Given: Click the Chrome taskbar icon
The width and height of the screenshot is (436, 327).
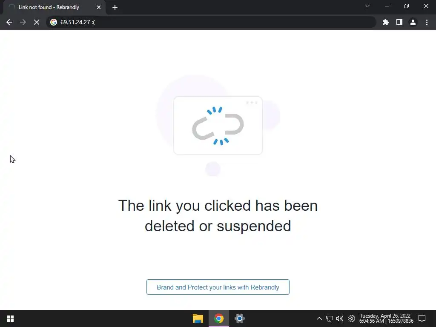Looking at the screenshot, I should click(x=219, y=318).
